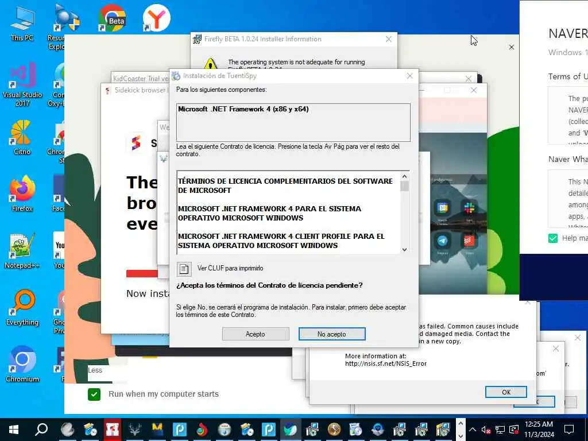Image resolution: width=588 pixels, height=441 pixels.
Task: Open the Firefox desktop shortcut
Action: (x=22, y=194)
